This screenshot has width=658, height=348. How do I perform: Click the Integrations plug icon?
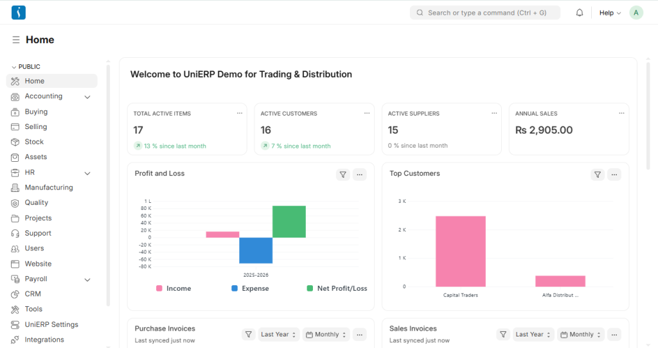coord(15,340)
